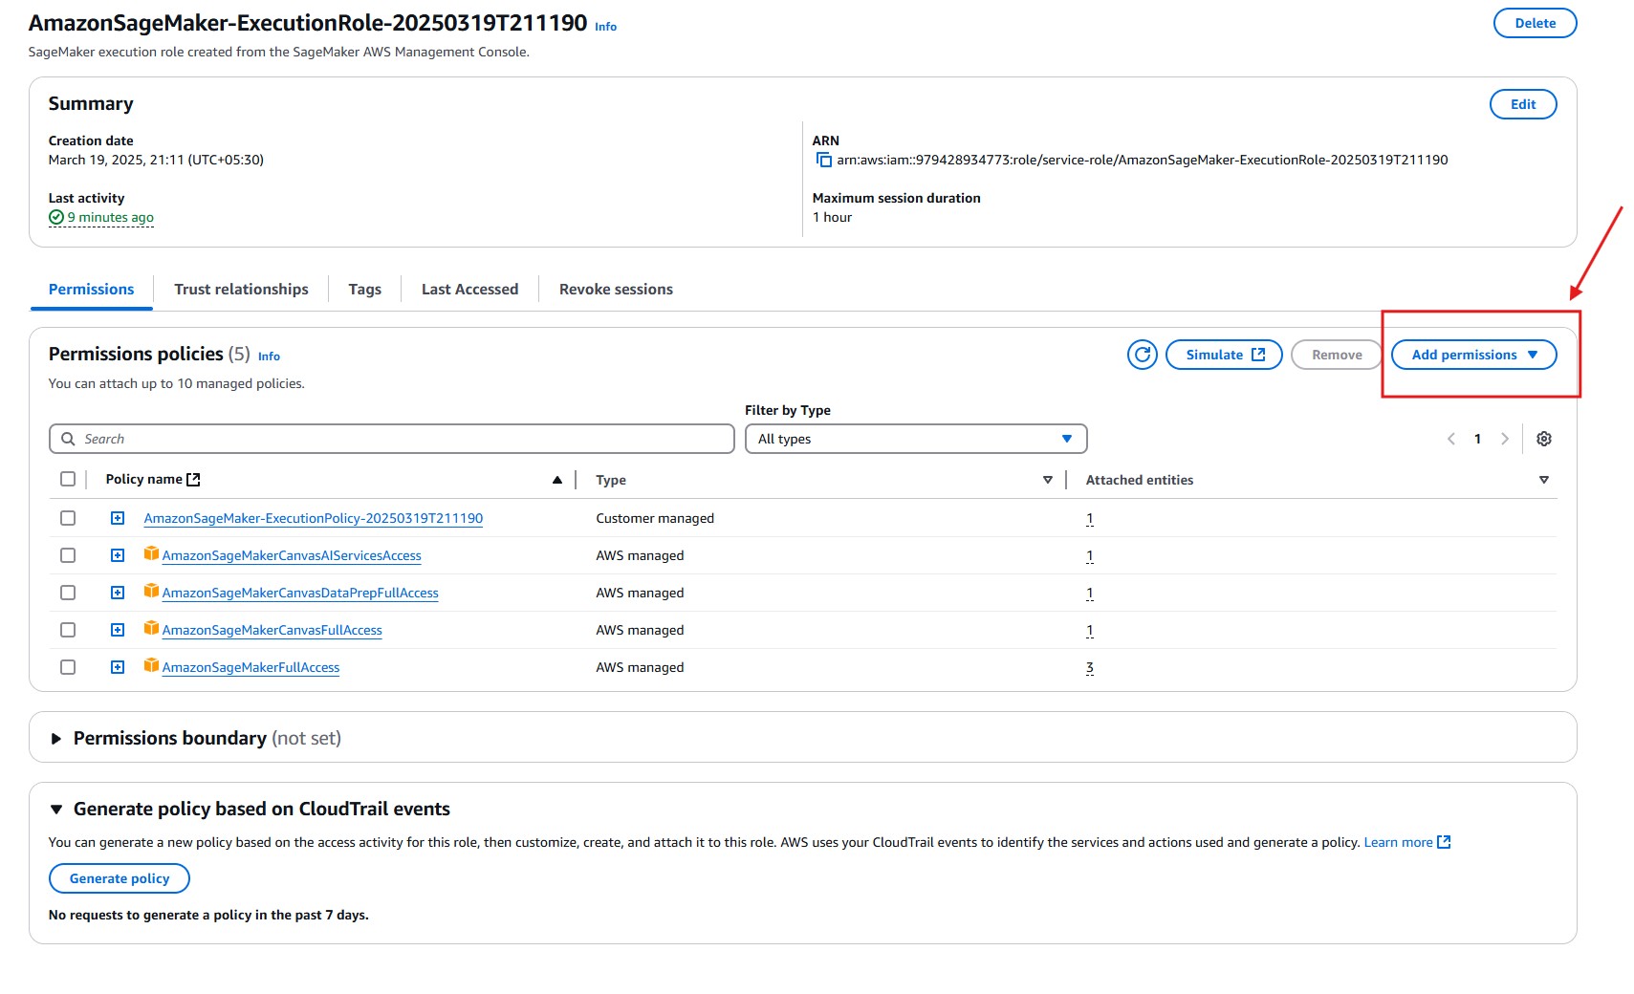
Task: Expand the Permissions boundary section
Action: [x=56, y=738]
